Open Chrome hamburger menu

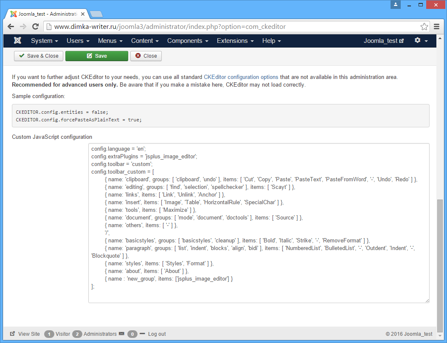[x=437, y=27]
